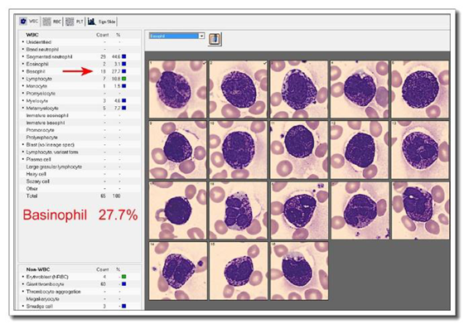464x324 pixels.
Task: Select the multi-lobed cell image in third row
Action: 239,210
